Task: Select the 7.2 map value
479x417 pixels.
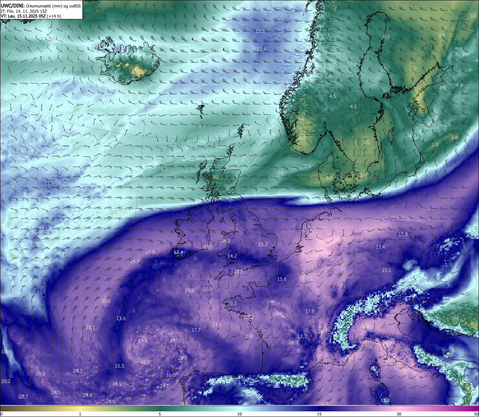Action: click(x=173, y=145)
